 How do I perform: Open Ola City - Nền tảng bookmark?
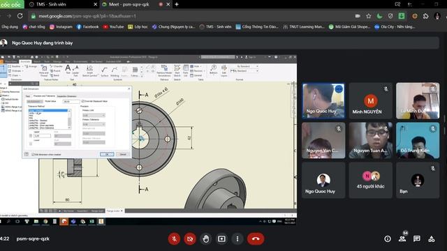[x=395, y=26]
